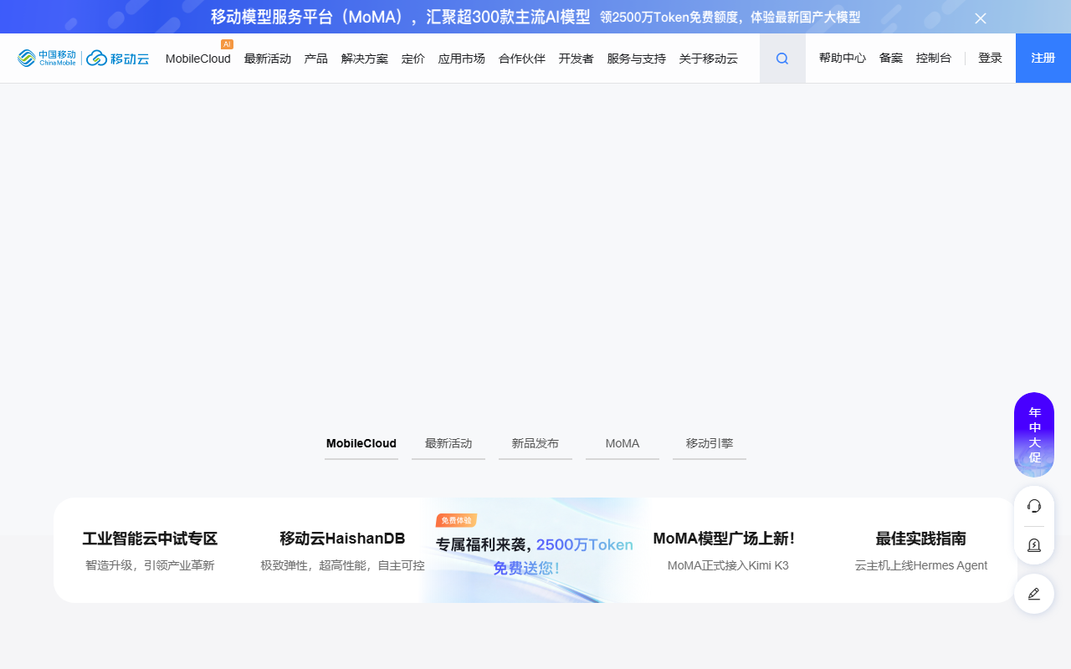Image resolution: width=1071 pixels, height=669 pixels.
Task: Switch to the 移动引擎 banner tab
Action: point(710,444)
